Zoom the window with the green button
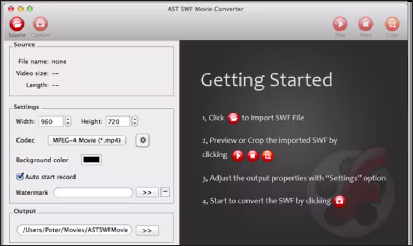 [x=30, y=9]
